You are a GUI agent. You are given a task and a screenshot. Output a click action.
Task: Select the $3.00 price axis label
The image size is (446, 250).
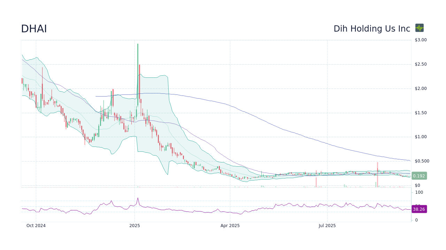click(x=421, y=40)
